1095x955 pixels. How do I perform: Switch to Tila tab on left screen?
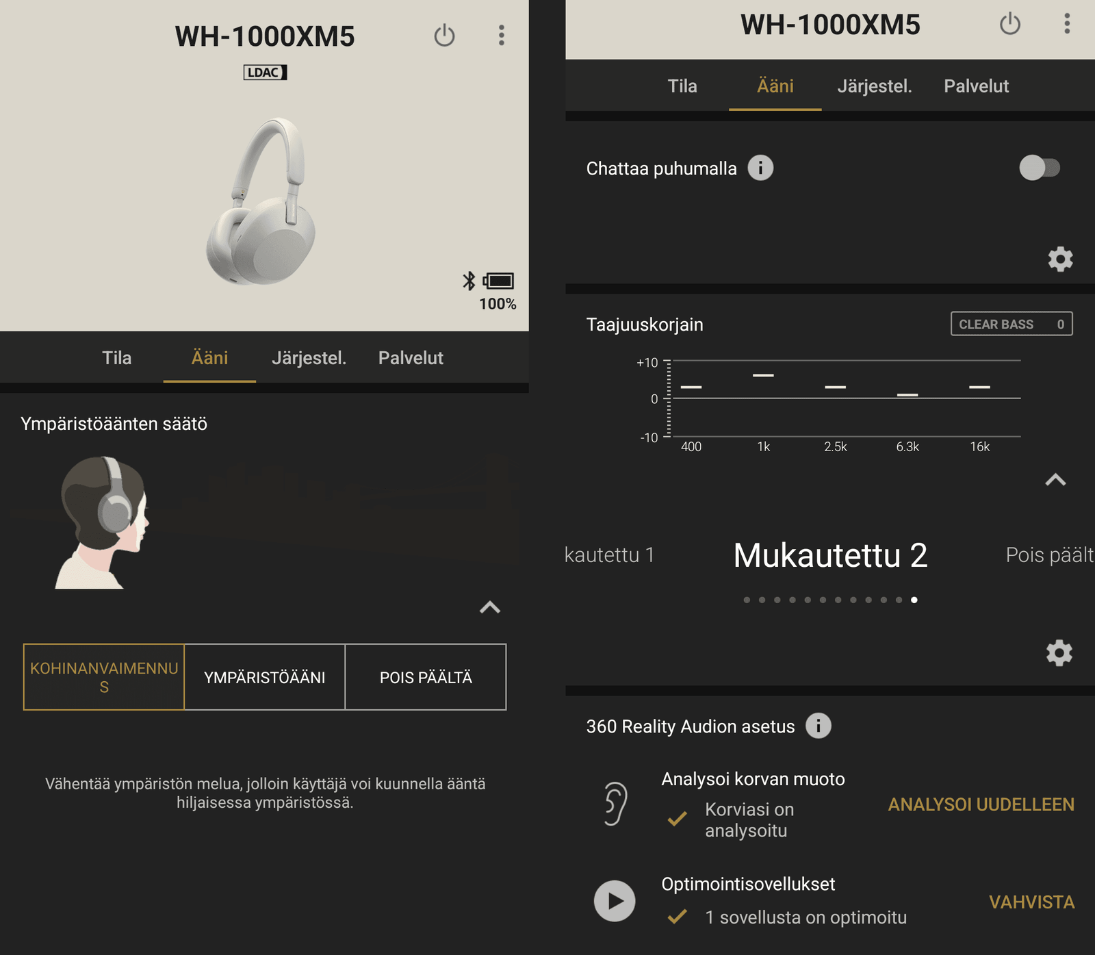point(117,358)
